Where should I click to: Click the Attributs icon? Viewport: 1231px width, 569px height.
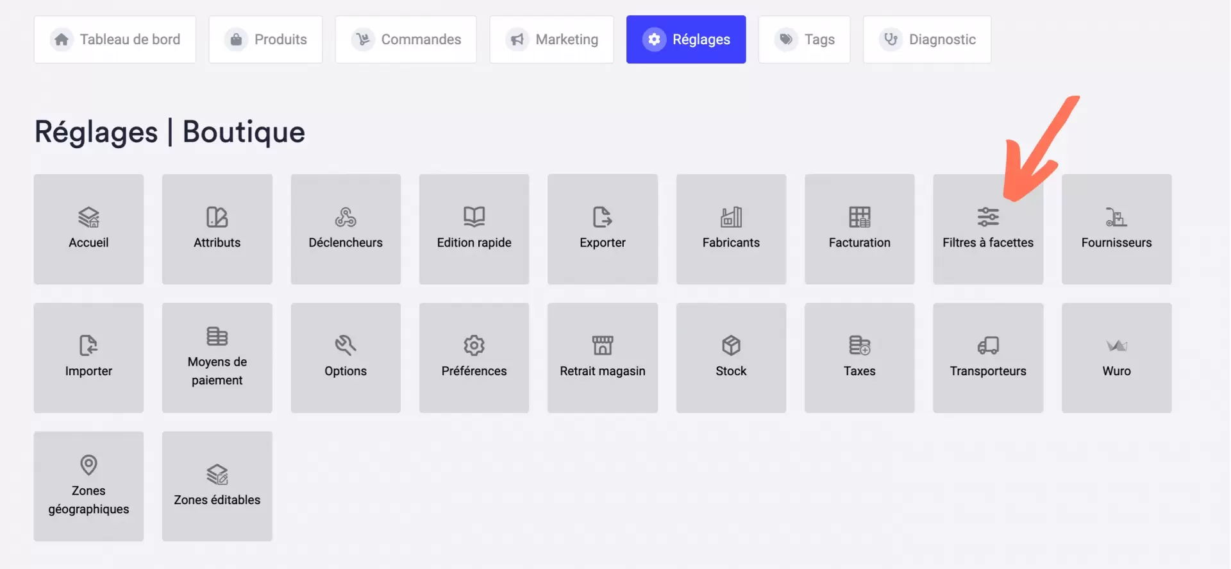click(x=217, y=217)
